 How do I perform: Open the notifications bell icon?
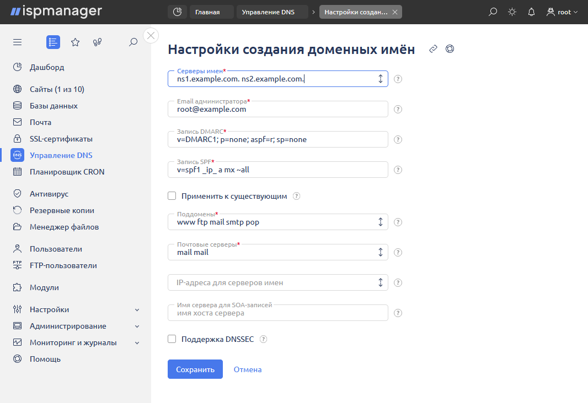coord(531,11)
